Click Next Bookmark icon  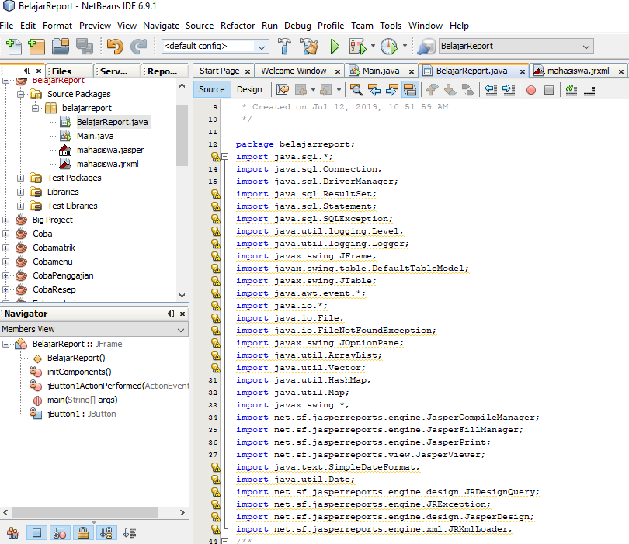coord(450,90)
